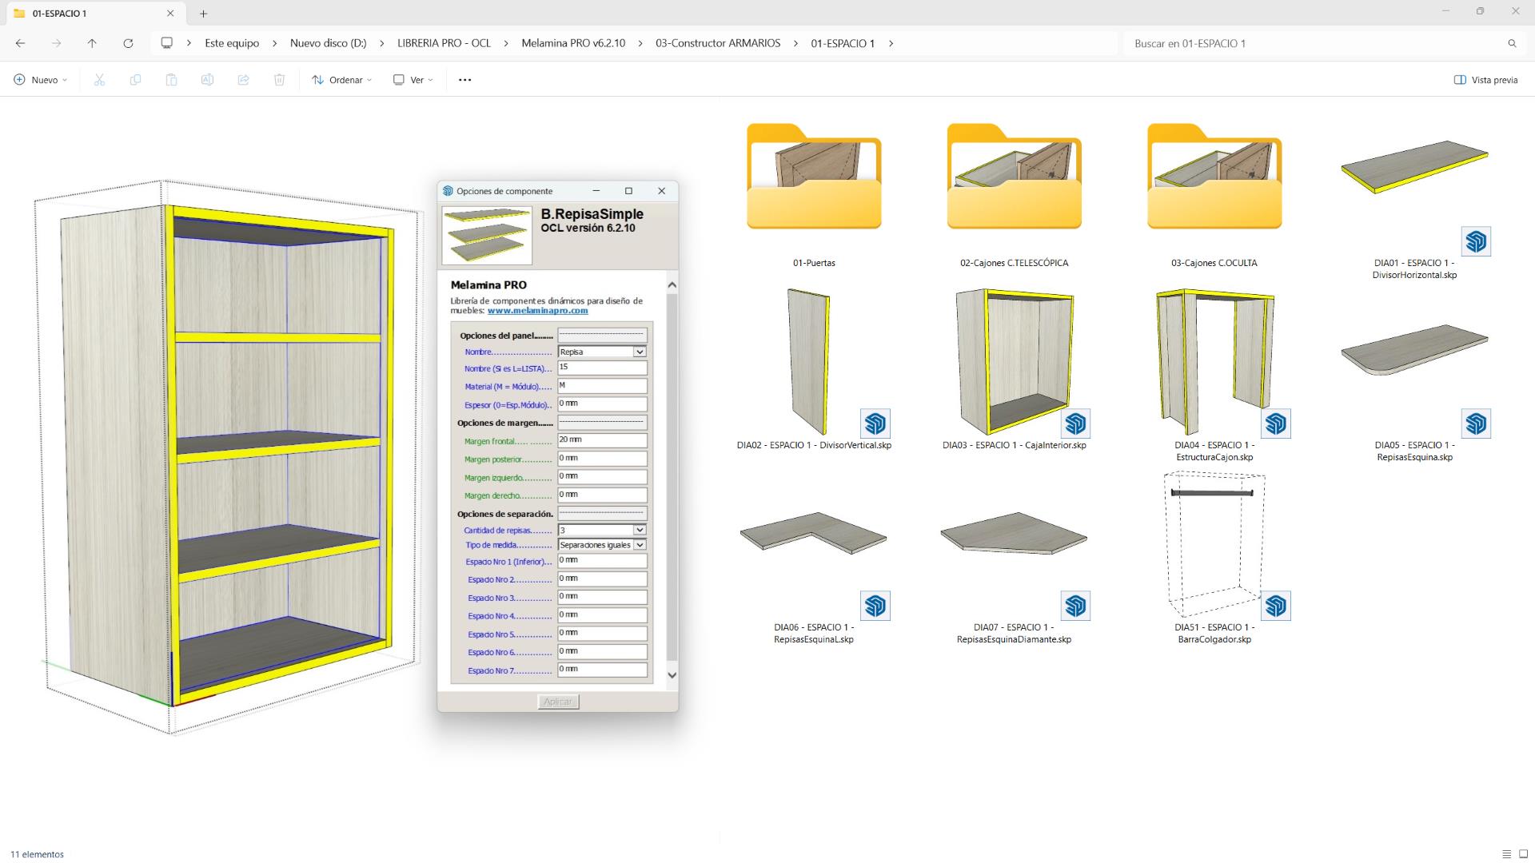
Task: Expand chevron after Este equipo breadcrumb
Action: pos(274,43)
